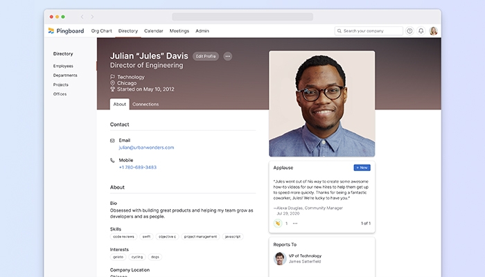The width and height of the screenshot is (485, 277).
Task: Click the more options ellipsis beside Edit Profile
Action: [228, 56]
